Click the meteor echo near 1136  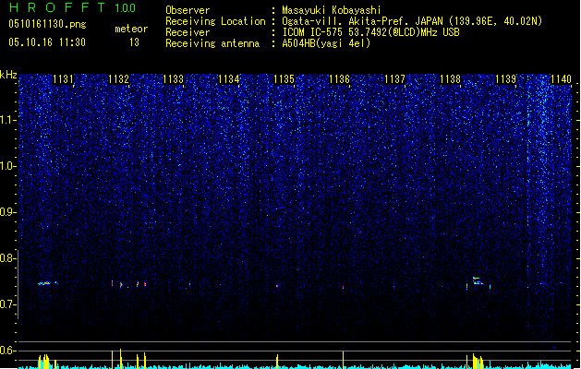coord(343,287)
